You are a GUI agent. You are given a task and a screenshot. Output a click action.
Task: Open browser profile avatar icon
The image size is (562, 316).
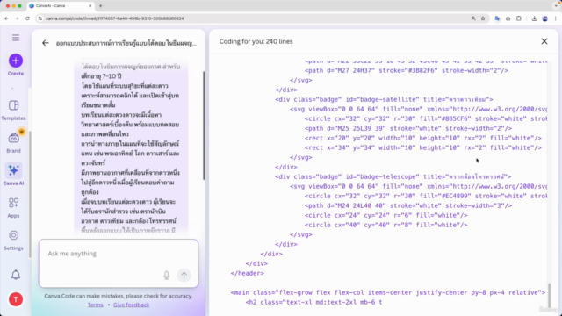pos(544,18)
